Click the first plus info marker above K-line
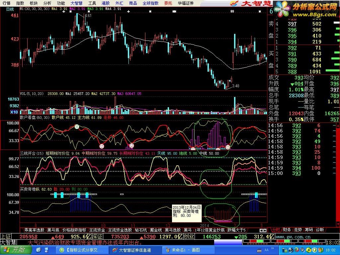The image size is (340, 255). [63, 11]
